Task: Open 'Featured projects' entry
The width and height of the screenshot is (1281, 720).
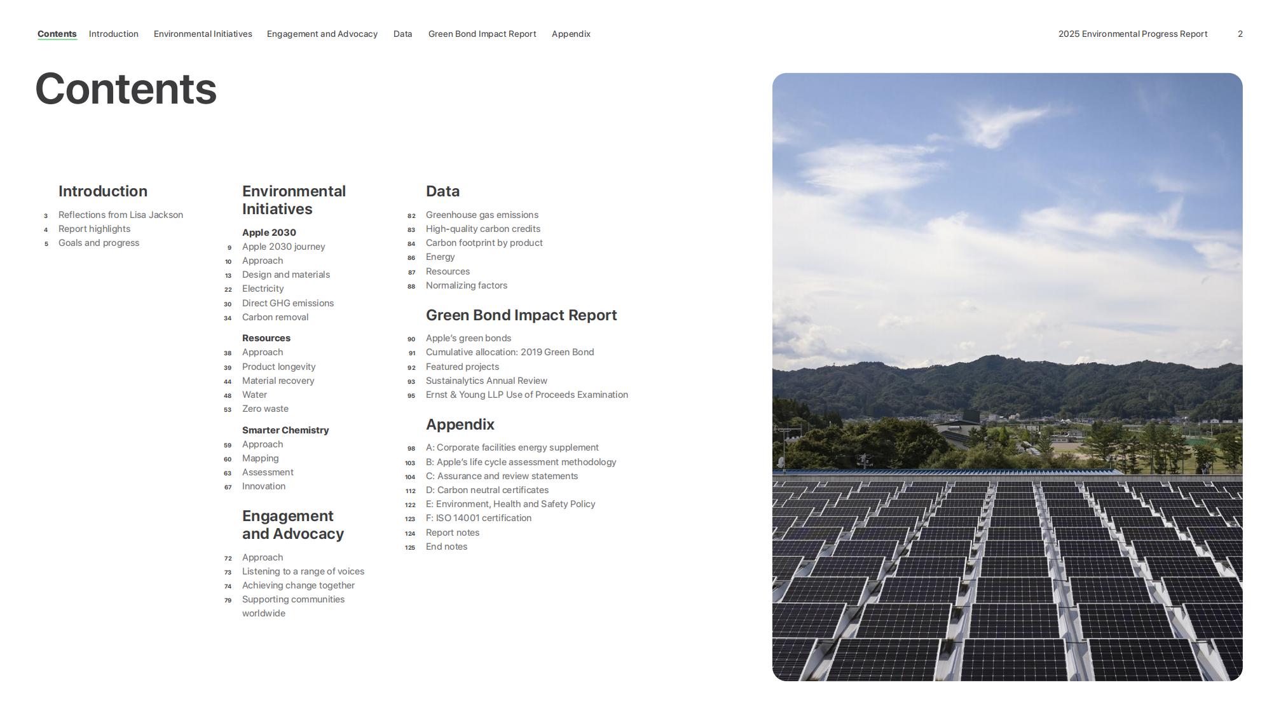Action: click(463, 367)
